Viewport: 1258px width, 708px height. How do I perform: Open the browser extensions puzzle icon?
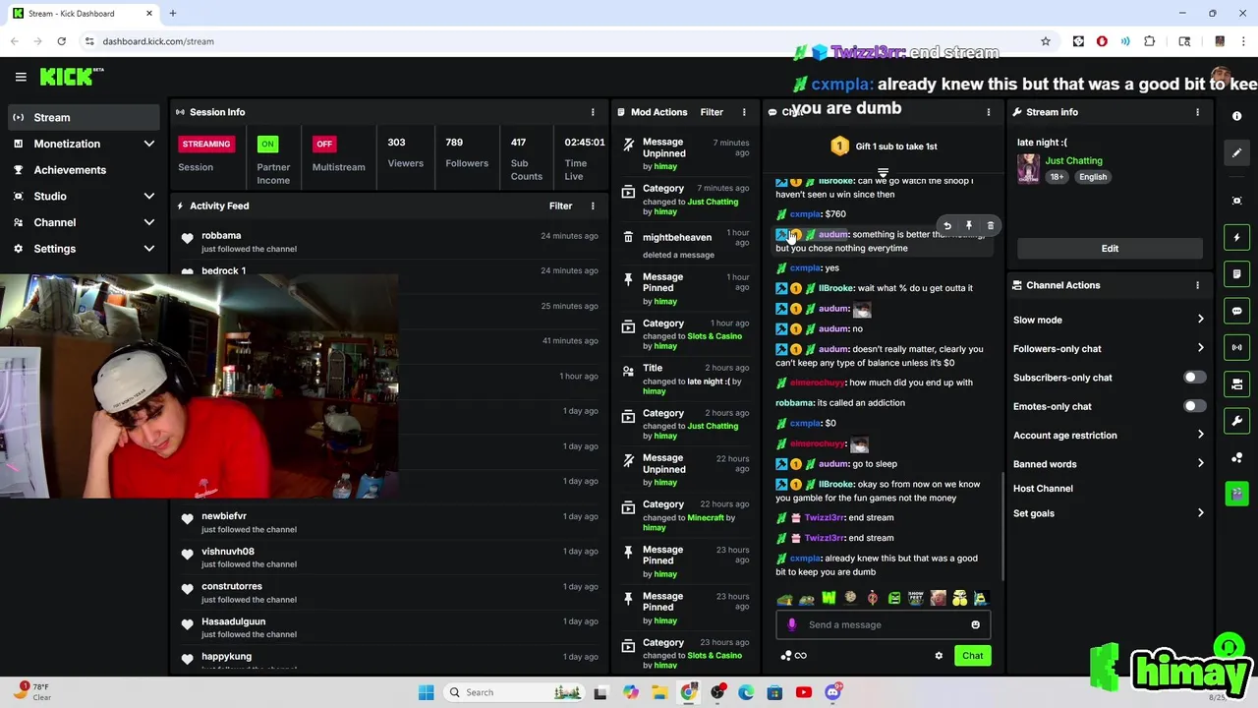click(x=1150, y=41)
